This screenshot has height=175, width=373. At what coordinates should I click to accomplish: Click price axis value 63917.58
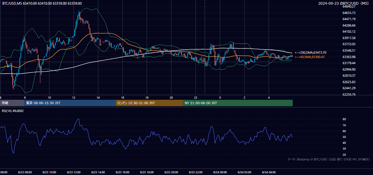pos(349,38)
